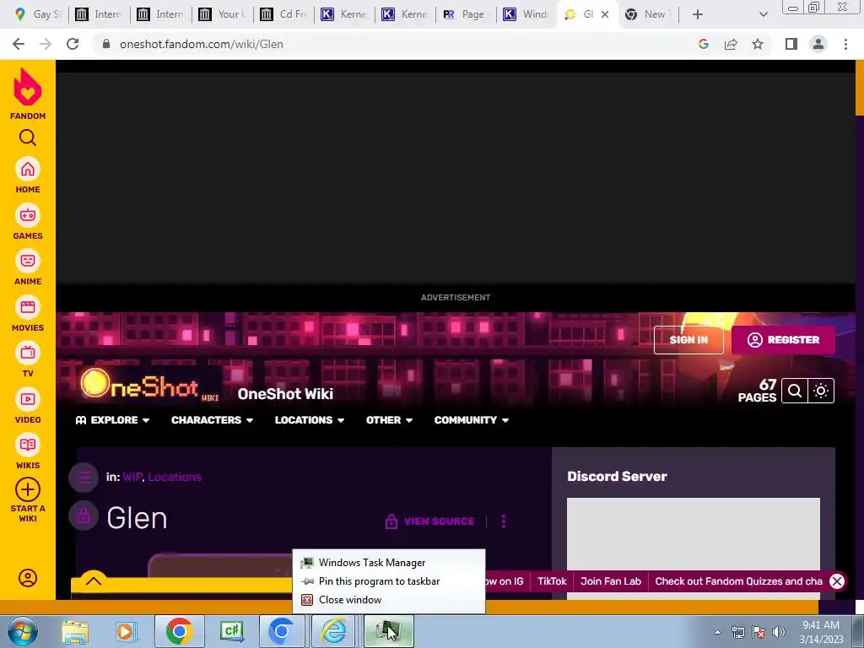864x648 pixels.
Task: Go back to previous page
Action: (19, 44)
